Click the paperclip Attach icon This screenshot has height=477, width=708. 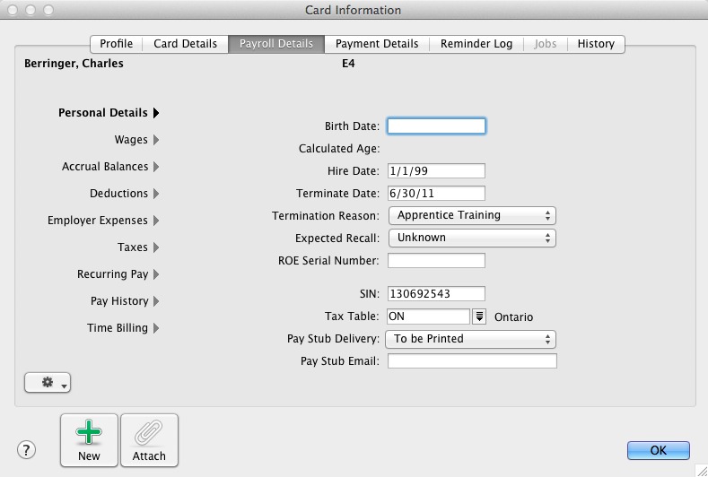(149, 435)
